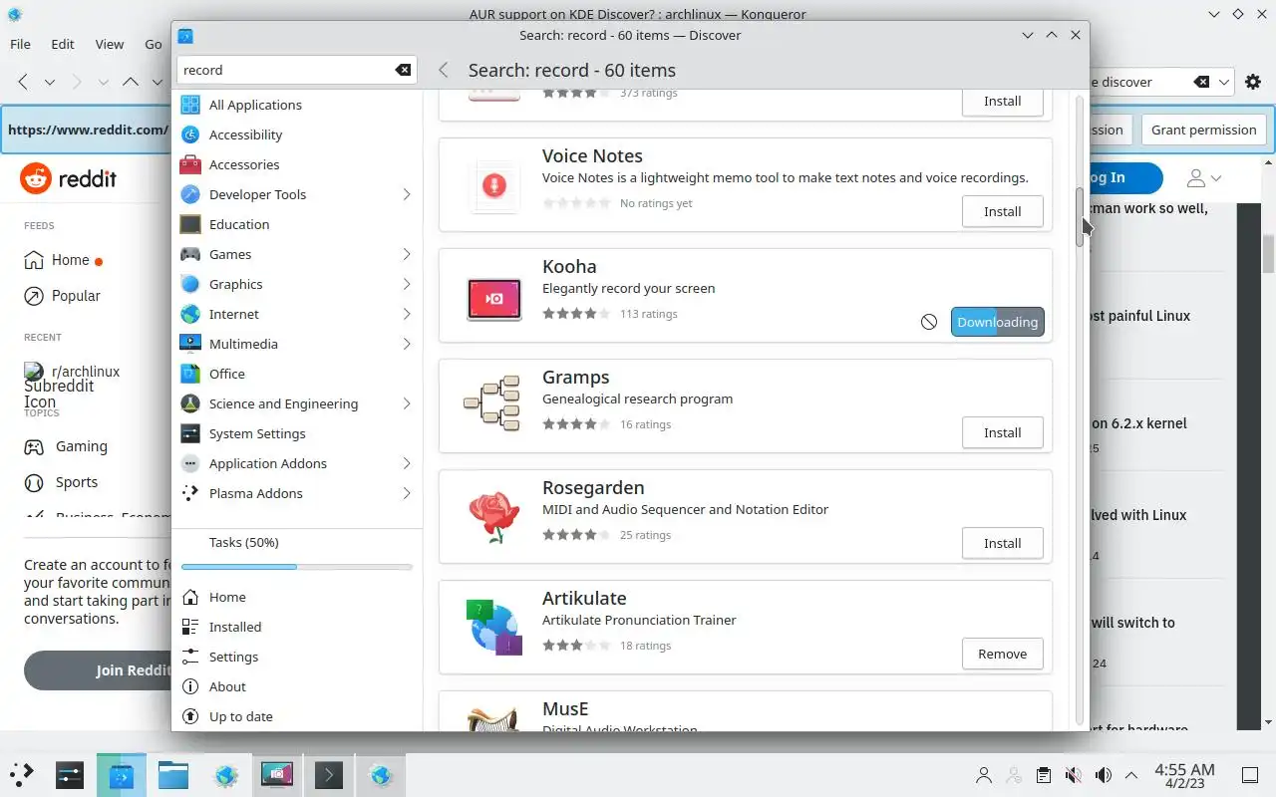Clear the record search text
The width and height of the screenshot is (1276, 797).
[403, 70]
